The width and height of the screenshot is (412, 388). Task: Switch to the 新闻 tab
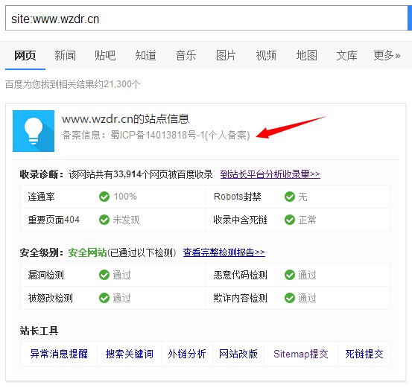point(65,55)
